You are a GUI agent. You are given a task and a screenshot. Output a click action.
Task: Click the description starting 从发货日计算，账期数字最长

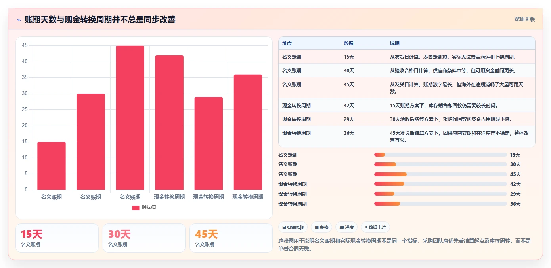click(457, 88)
